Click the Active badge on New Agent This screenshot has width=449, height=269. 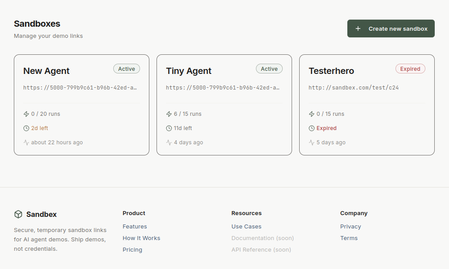pyautogui.click(x=127, y=69)
